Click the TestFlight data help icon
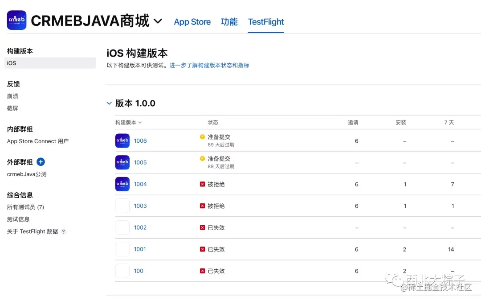The height and width of the screenshot is (301, 481). [63, 231]
